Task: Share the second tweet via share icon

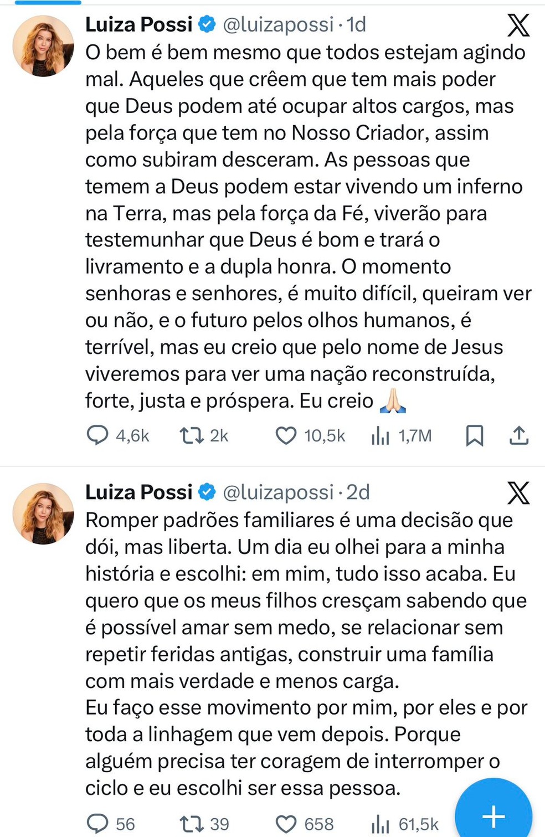Action: pos(519,823)
